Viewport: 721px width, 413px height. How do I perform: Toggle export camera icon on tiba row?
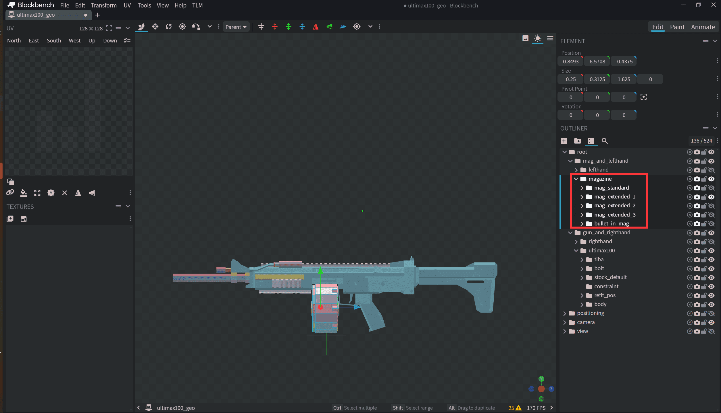point(697,260)
